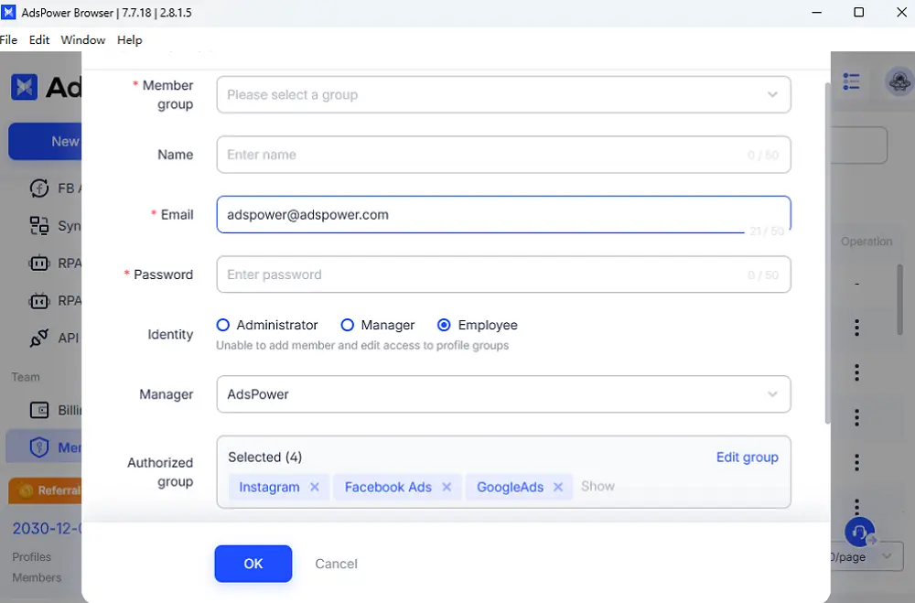Click the AdsPower logo in title bar

coord(9,13)
